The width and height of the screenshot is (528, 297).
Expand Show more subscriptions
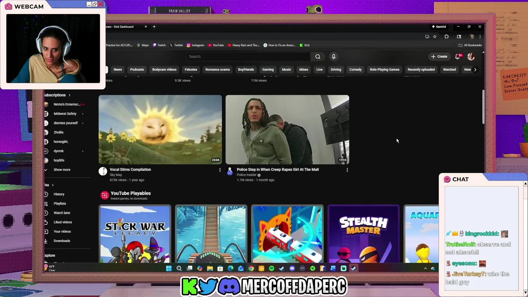pyautogui.click(x=62, y=170)
